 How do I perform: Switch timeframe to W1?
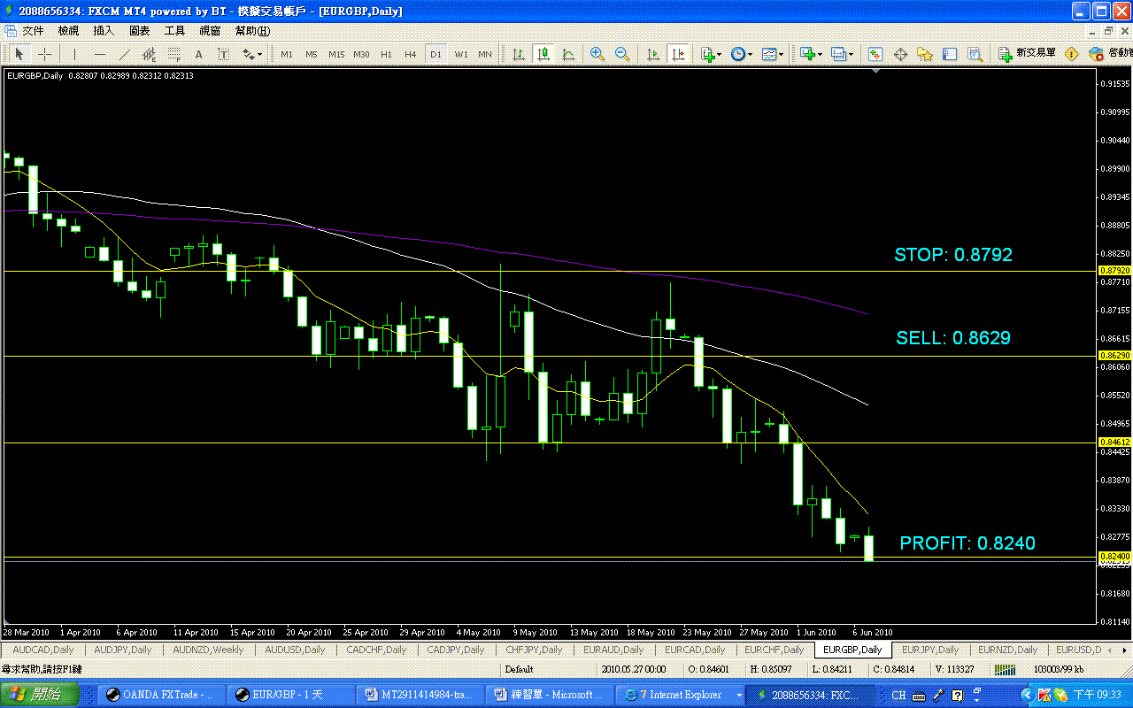pyautogui.click(x=462, y=53)
